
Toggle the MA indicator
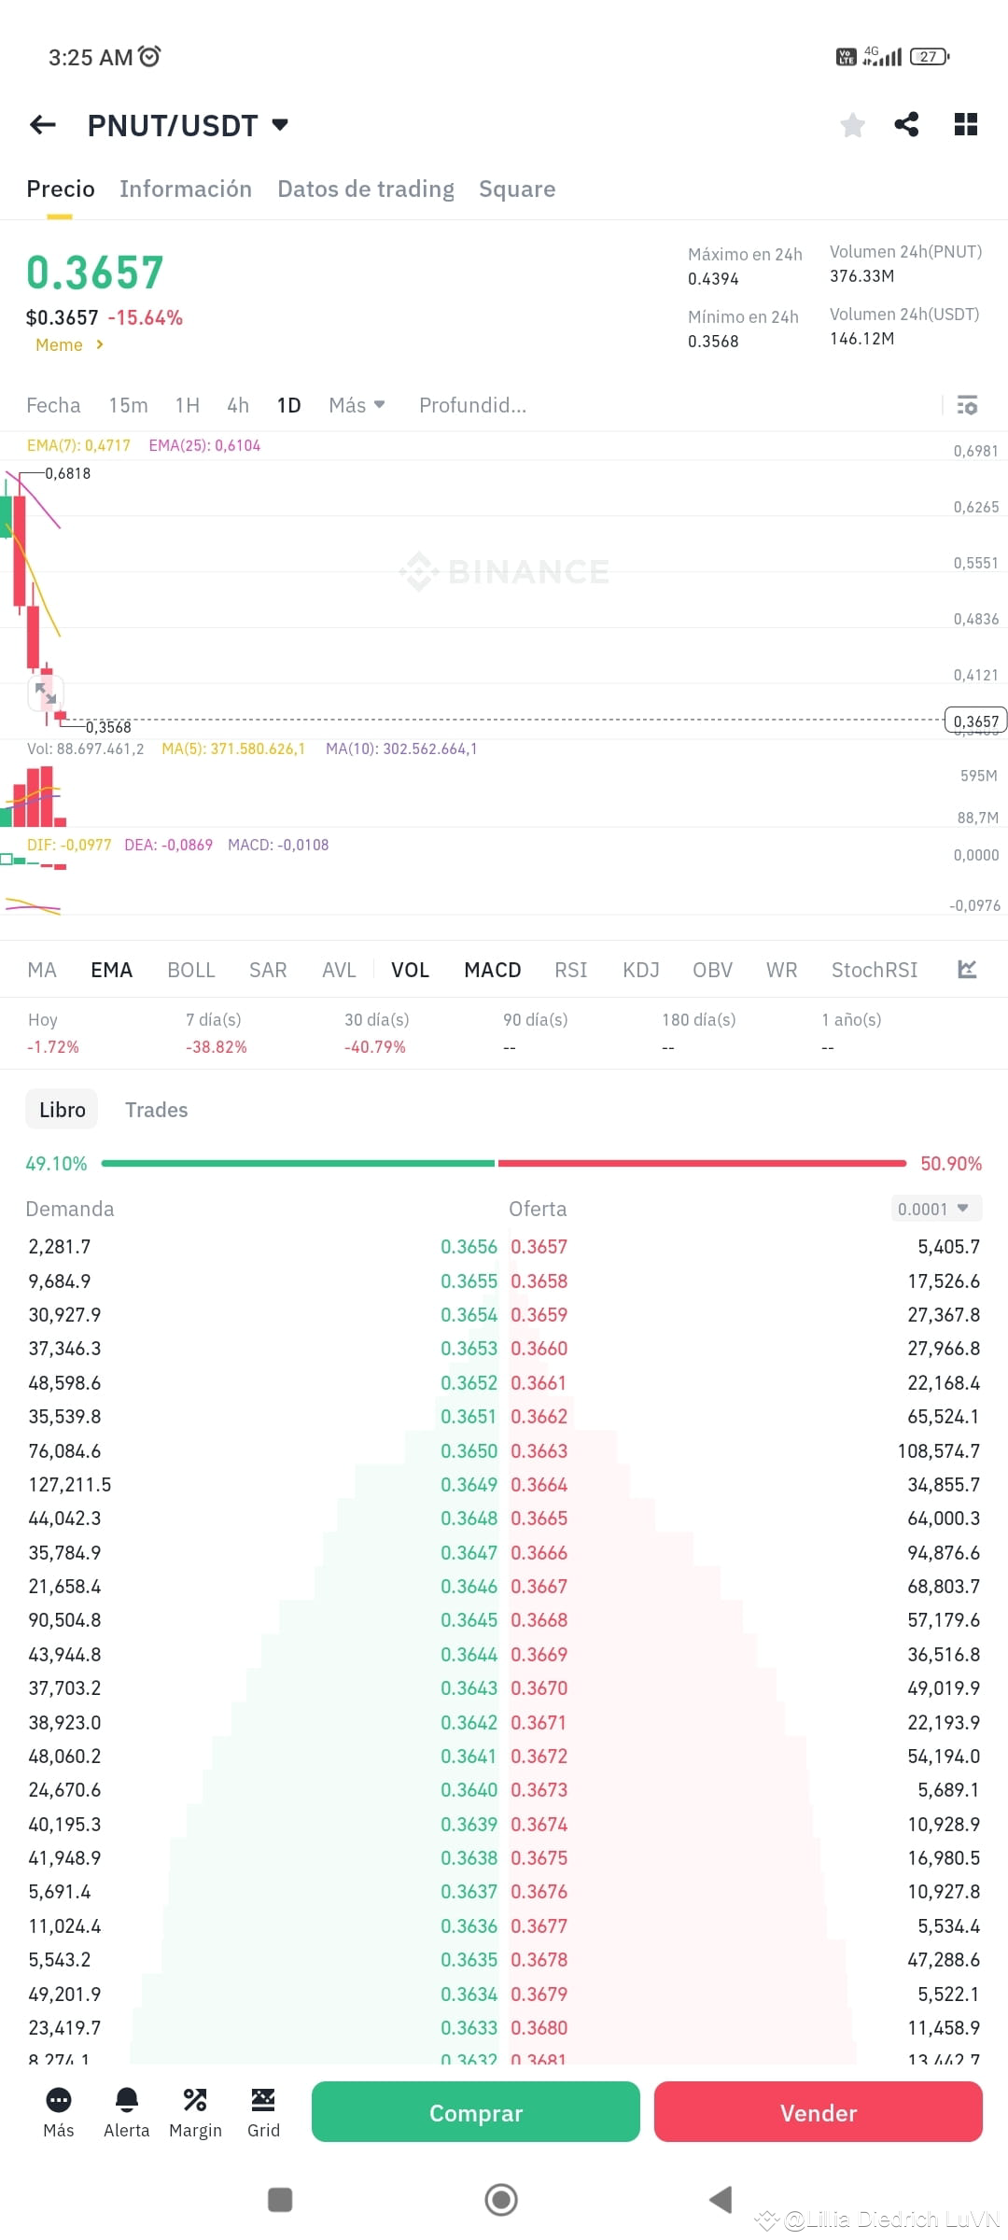[42, 970]
